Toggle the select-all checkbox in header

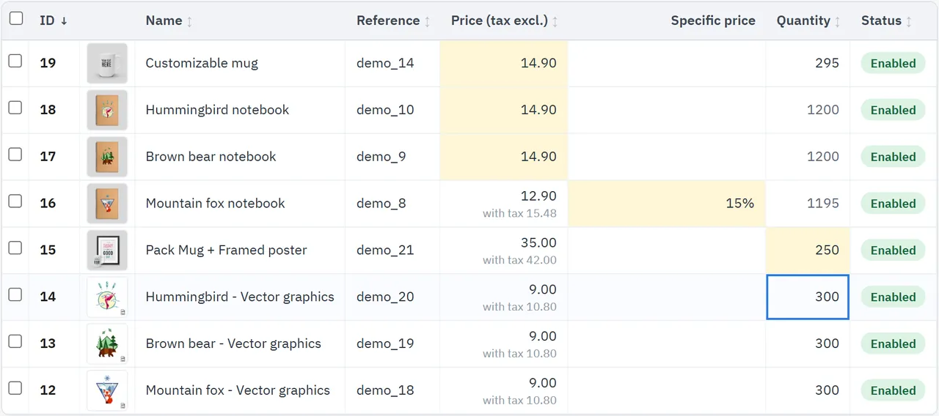(x=15, y=18)
